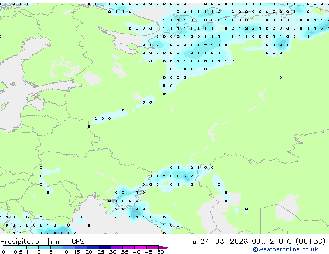329x254 pixels.
Task: Select the date text 'Tu 24-03-2026'
Action: click(218, 242)
